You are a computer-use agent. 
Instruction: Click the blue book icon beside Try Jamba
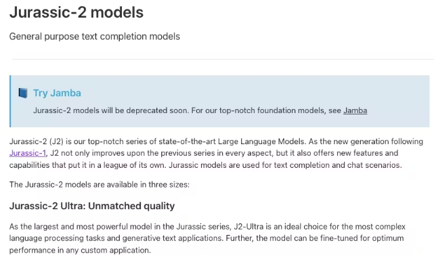tap(23, 93)
